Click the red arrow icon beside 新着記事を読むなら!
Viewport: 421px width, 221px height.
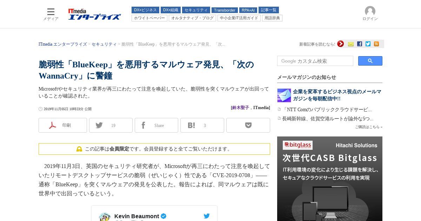pyautogui.click(x=340, y=44)
